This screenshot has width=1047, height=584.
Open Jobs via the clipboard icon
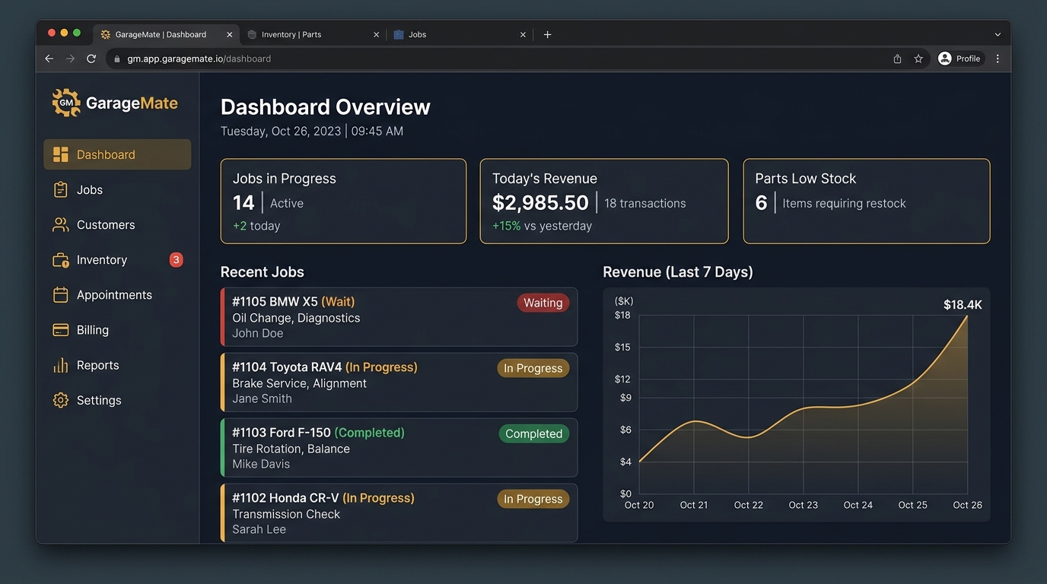[x=60, y=190]
